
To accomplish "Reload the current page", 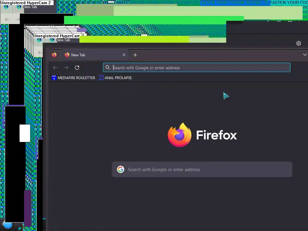I will click(77, 68).
